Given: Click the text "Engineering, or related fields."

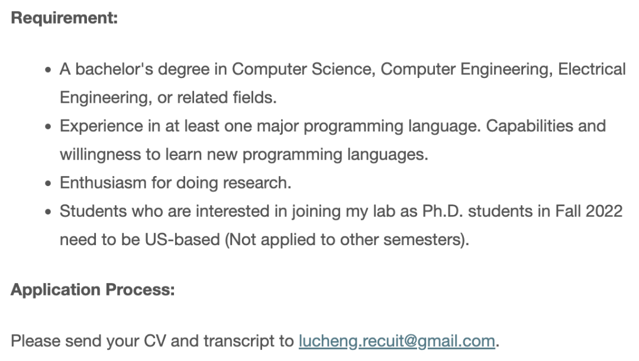Looking at the screenshot, I should [168, 97].
